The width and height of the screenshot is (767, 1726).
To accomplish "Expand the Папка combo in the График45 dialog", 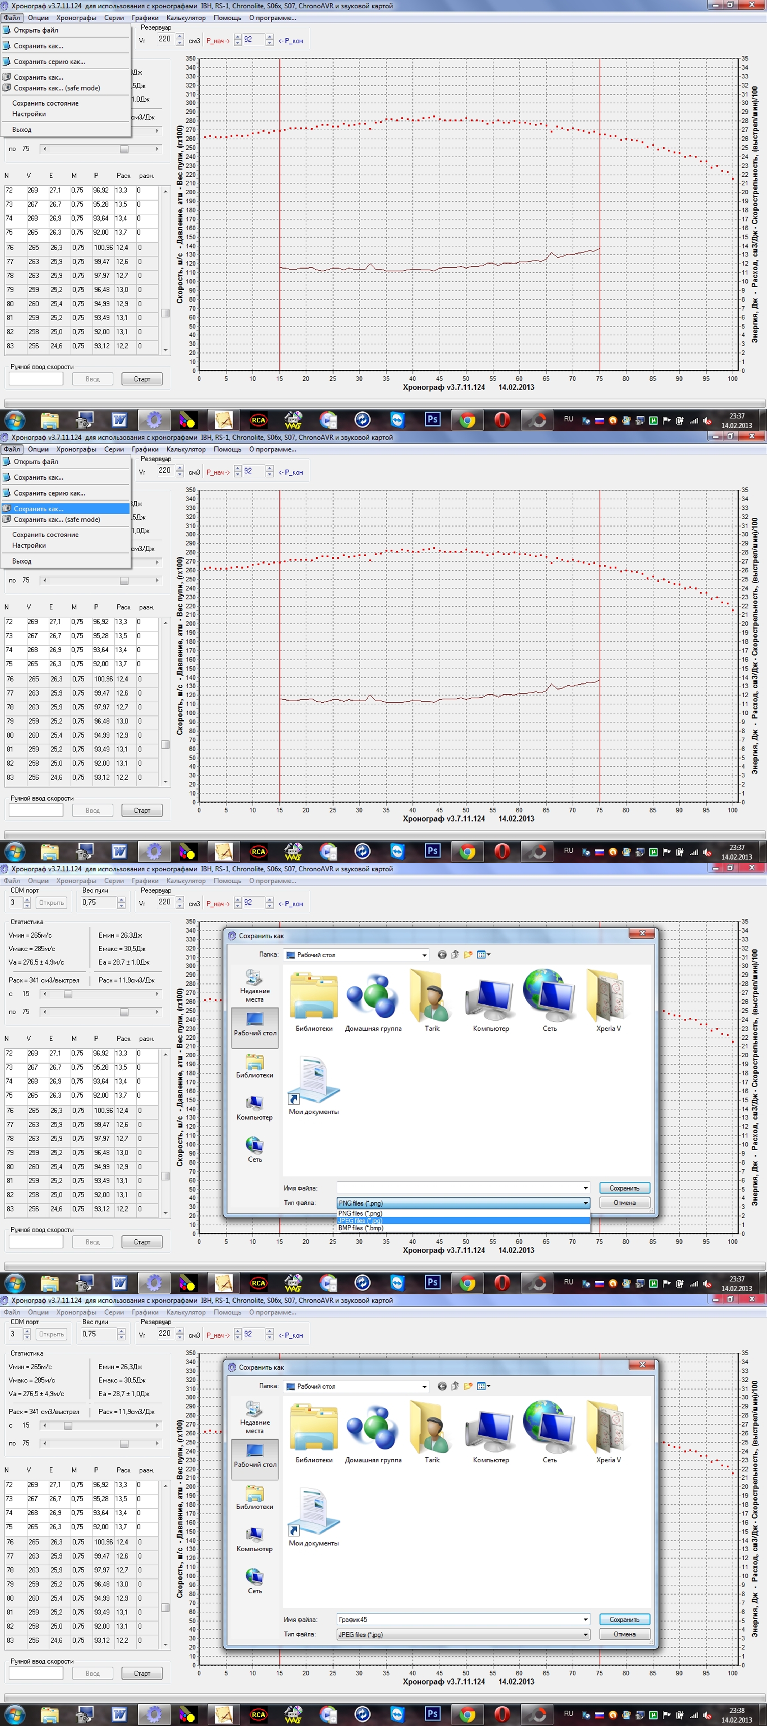I will click(424, 1387).
